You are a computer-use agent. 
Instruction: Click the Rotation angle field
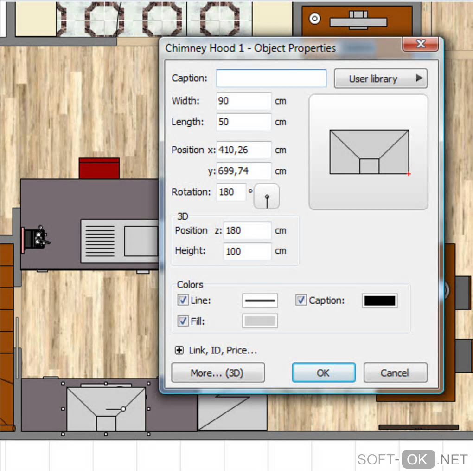tap(231, 192)
